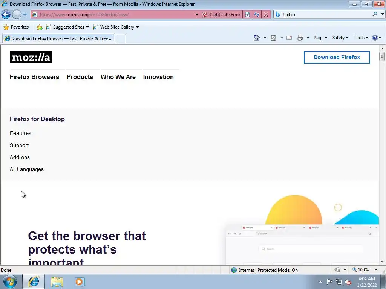Image resolution: width=386 pixels, height=289 pixels.
Task: Click the 100% zoom level button
Action: pos(360,270)
